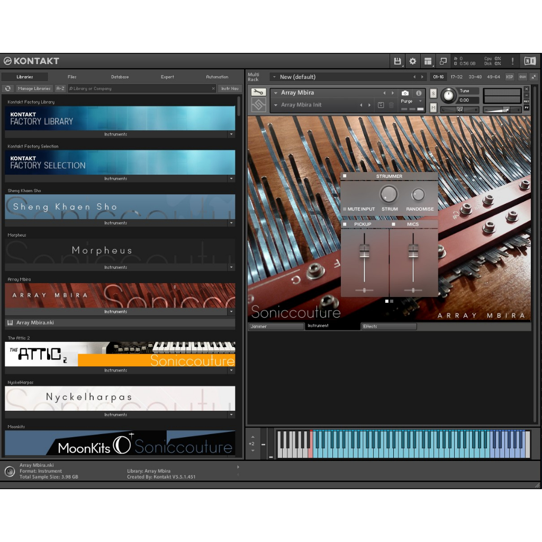
Task: Click the Pickup volume fader
Action: 364,251
